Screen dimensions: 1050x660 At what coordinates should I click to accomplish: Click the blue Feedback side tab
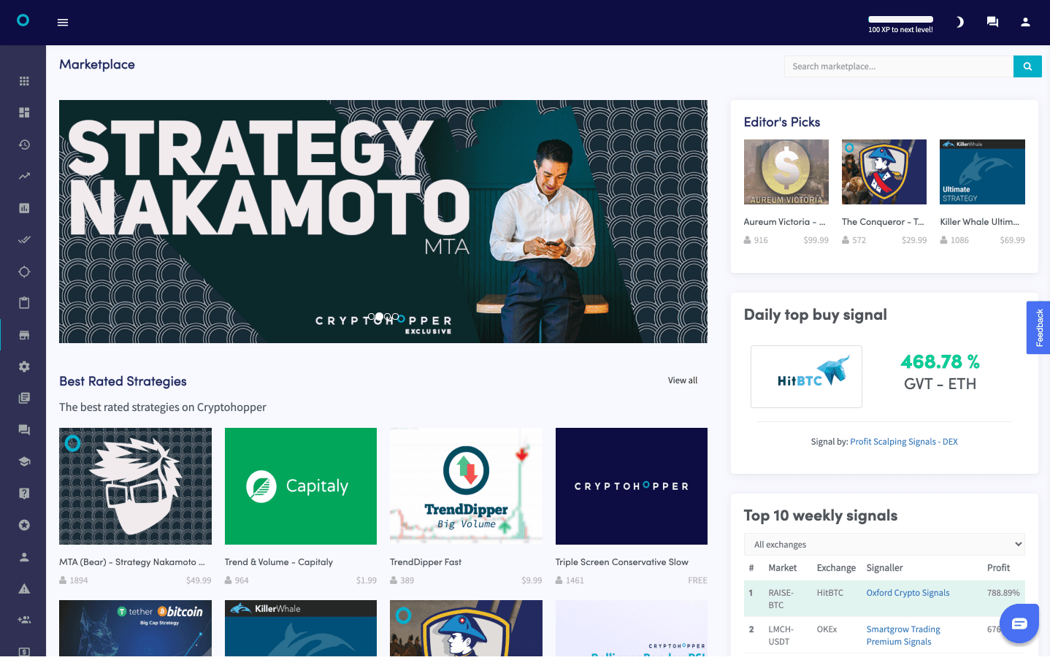point(1038,328)
